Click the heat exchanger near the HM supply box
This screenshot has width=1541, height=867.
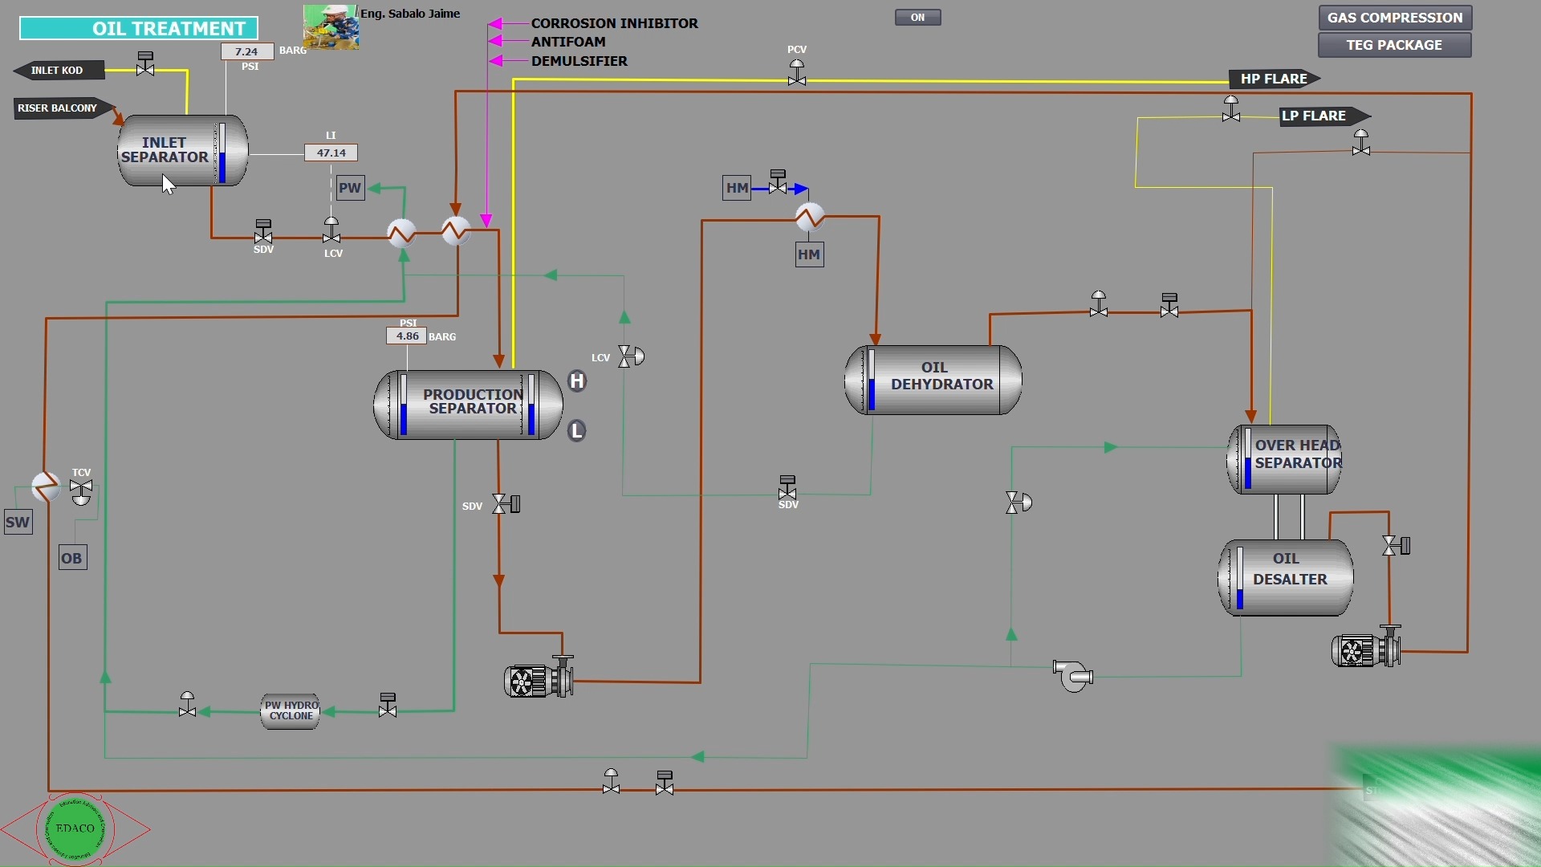coord(810,217)
